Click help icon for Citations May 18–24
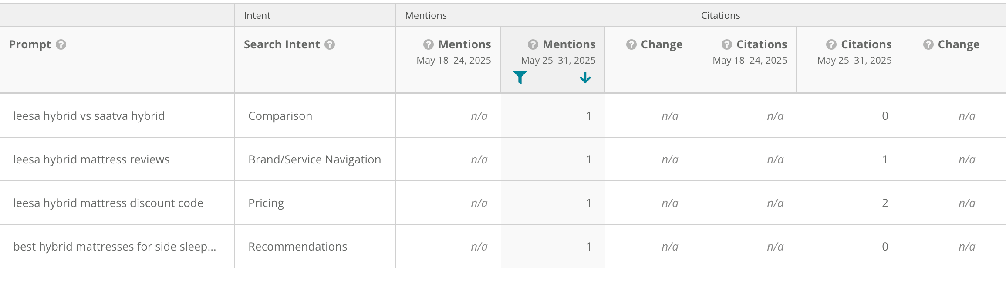 tap(727, 44)
